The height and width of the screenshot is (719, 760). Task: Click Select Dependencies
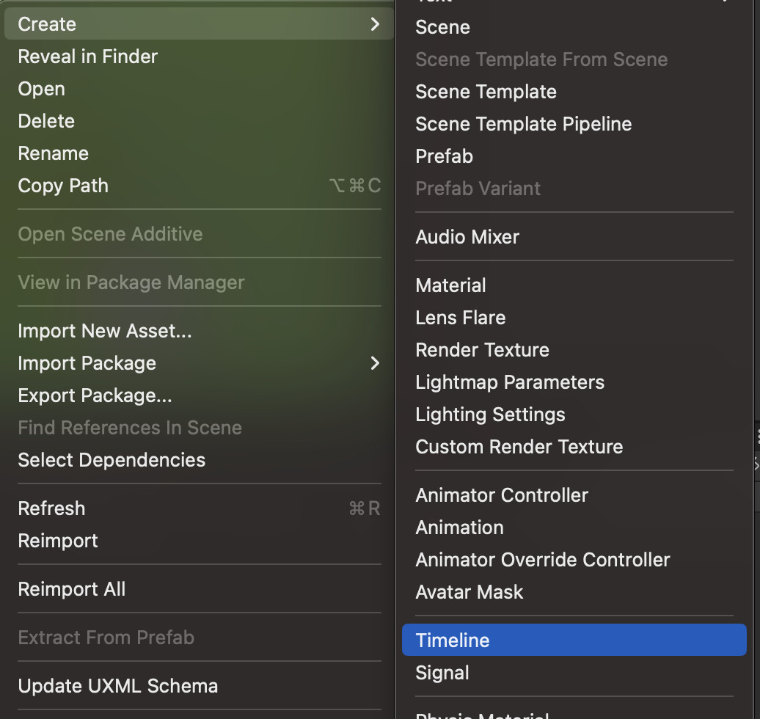[x=111, y=460]
